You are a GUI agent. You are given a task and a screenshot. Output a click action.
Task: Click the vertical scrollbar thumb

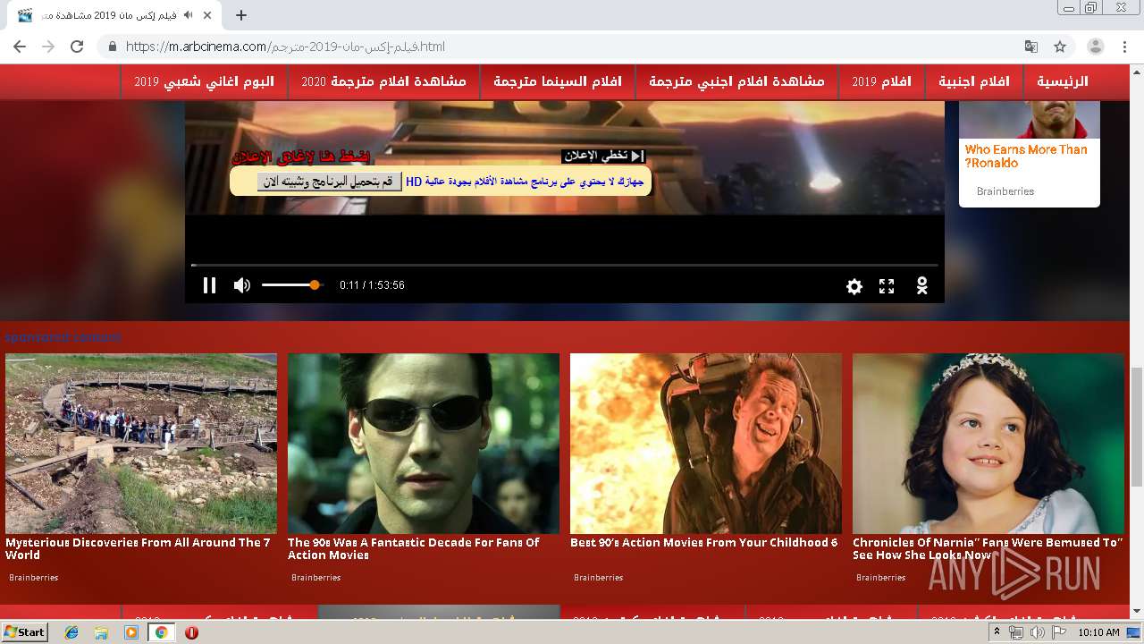click(x=1136, y=427)
